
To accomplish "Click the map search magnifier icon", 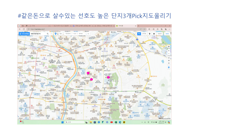I will 48,34.
